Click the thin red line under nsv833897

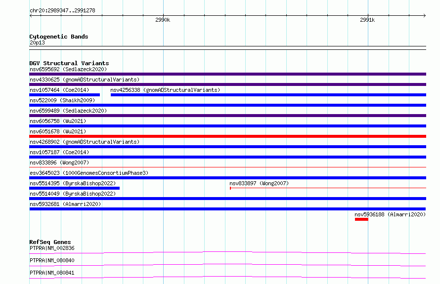(x=328, y=188)
